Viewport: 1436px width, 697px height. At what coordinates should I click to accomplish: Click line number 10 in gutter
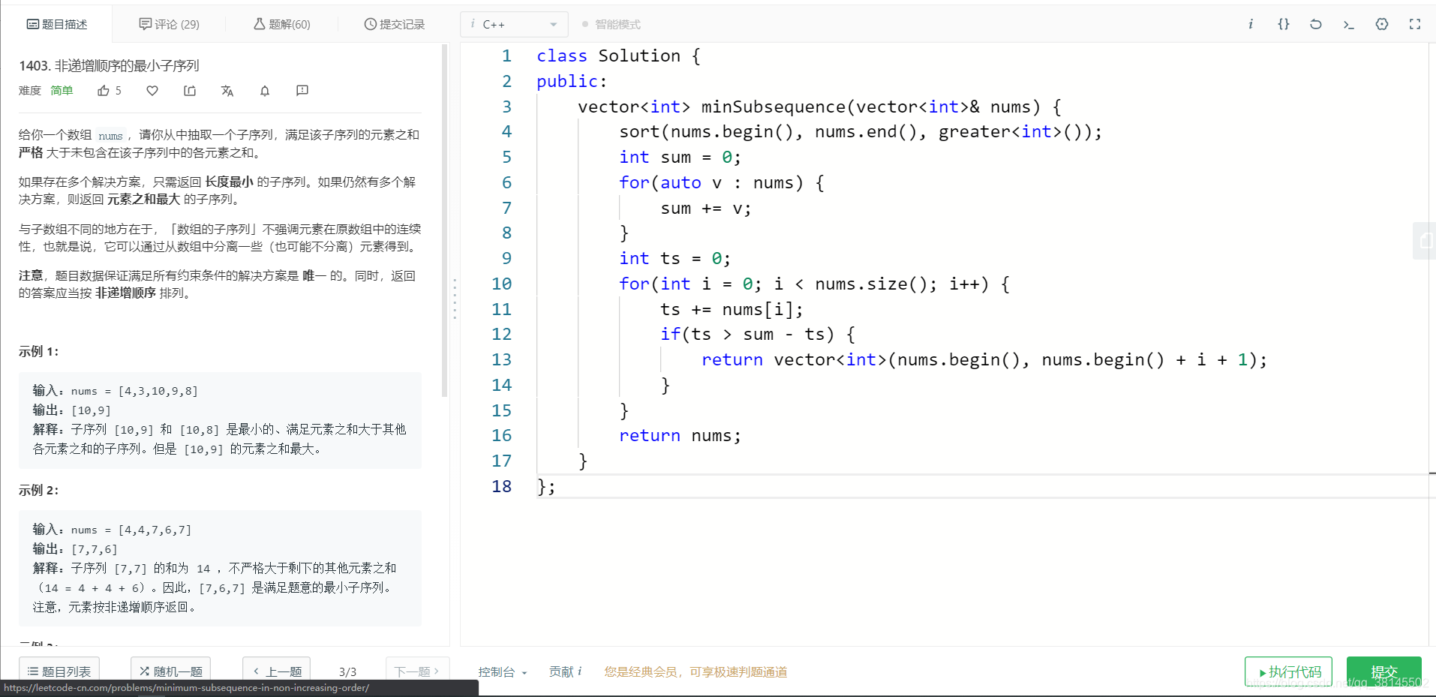pyautogui.click(x=501, y=284)
